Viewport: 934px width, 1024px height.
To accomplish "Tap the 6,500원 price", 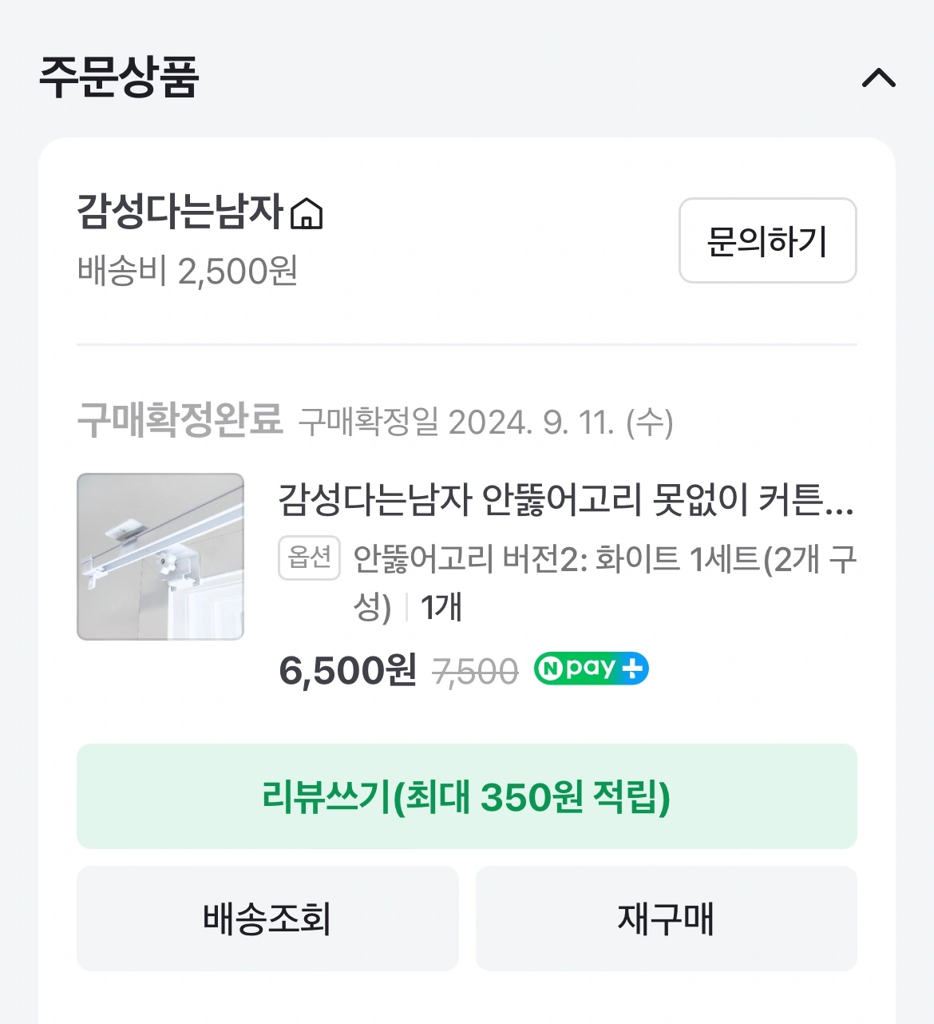I will click(347, 669).
